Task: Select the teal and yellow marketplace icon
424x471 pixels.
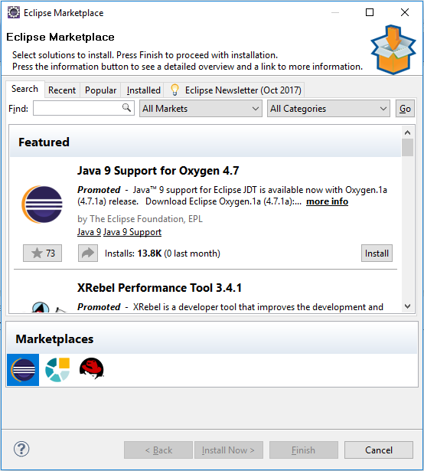Action: point(57,370)
